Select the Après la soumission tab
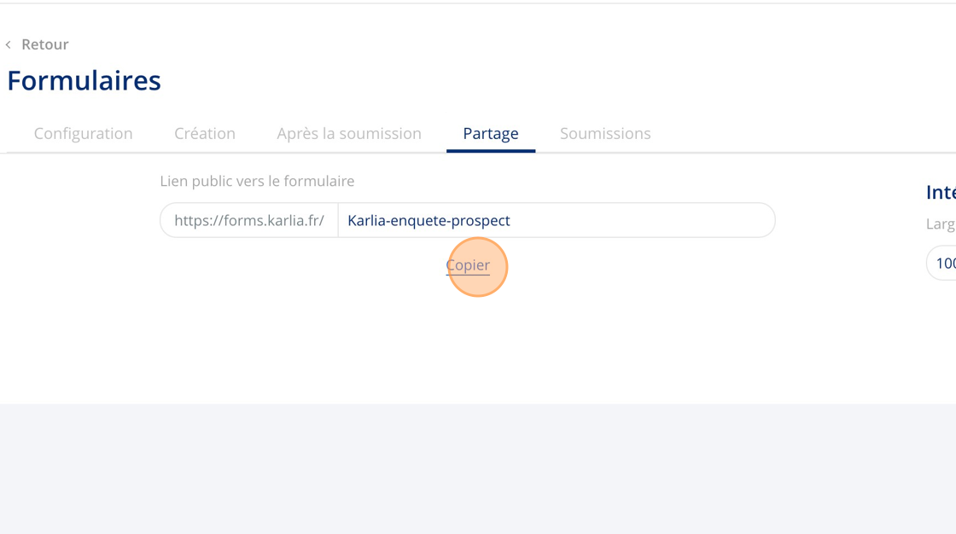This screenshot has width=956, height=534. (x=349, y=133)
